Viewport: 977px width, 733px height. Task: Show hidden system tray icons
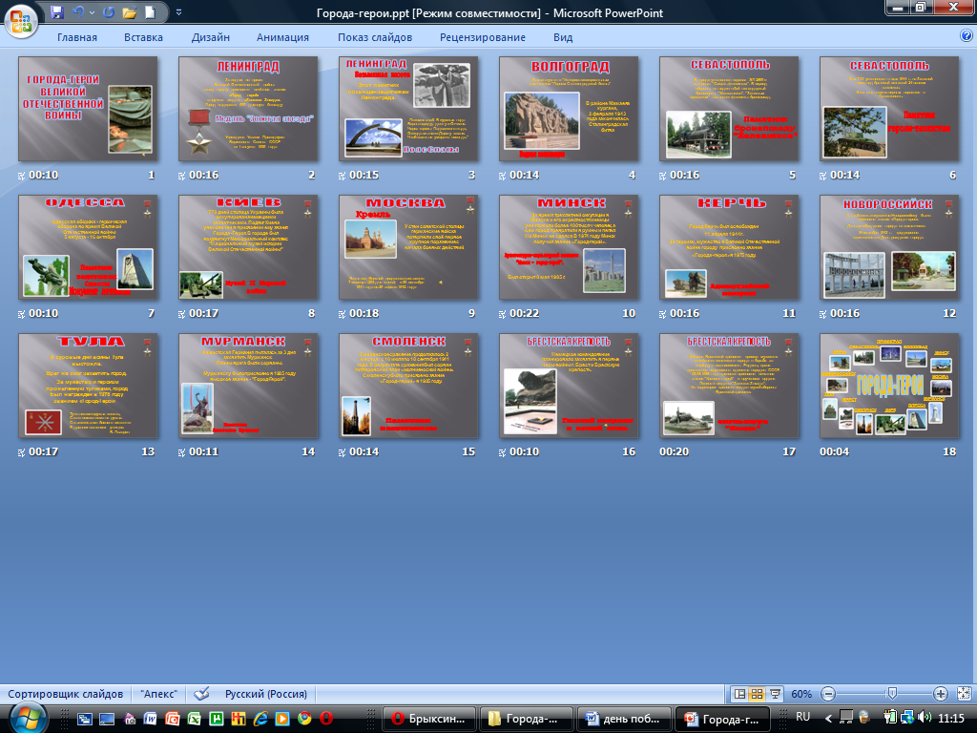(827, 717)
